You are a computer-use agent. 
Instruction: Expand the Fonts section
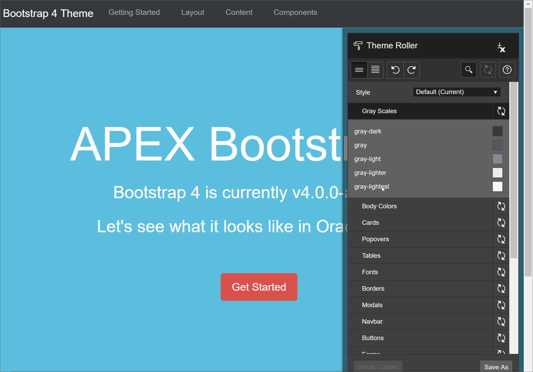(x=370, y=272)
